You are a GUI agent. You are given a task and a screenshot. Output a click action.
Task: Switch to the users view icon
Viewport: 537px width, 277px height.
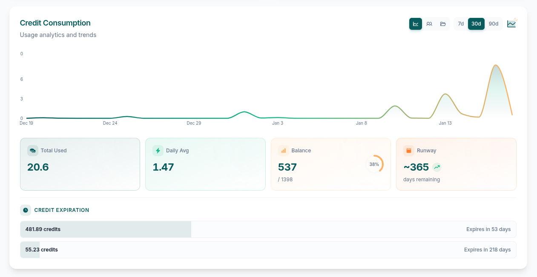(429, 24)
